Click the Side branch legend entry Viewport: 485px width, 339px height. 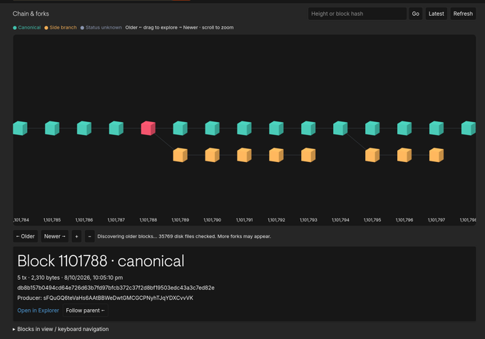coord(61,28)
